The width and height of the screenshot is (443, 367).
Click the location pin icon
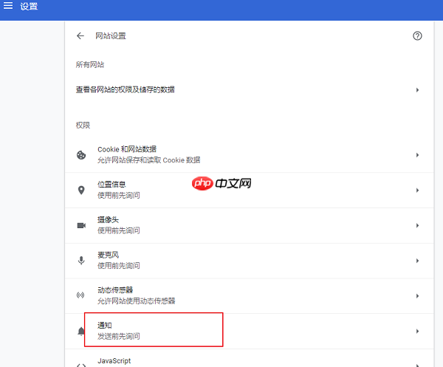pyautogui.click(x=81, y=190)
